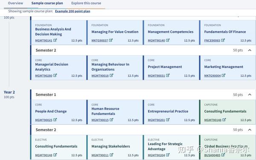The image size is (256, 160).
Task: Follow the BUSA90485 subject code link
Action: (x=212, y=155)
